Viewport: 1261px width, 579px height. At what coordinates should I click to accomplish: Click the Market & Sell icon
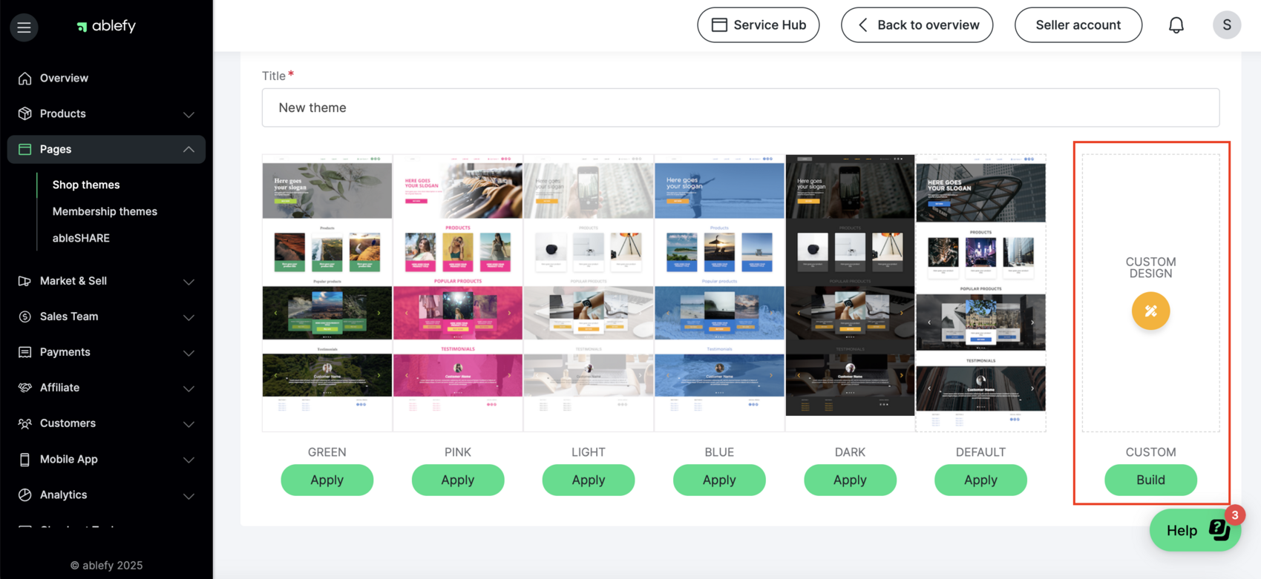[x=24, y=281]
